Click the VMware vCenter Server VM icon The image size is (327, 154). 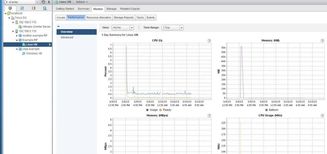pos(20,27)
